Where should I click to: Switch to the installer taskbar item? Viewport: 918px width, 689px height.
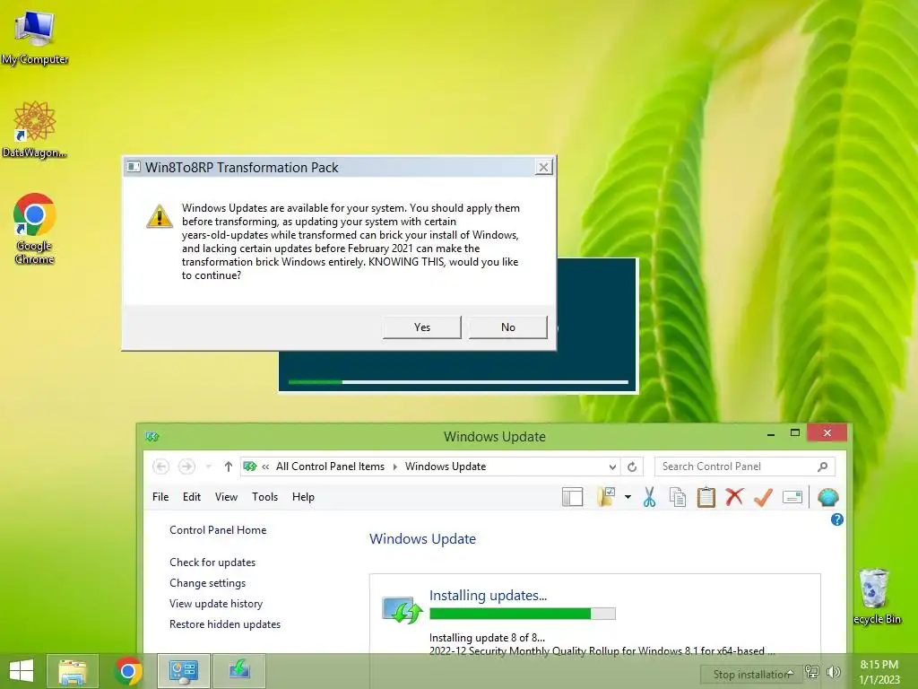[238, 671]
